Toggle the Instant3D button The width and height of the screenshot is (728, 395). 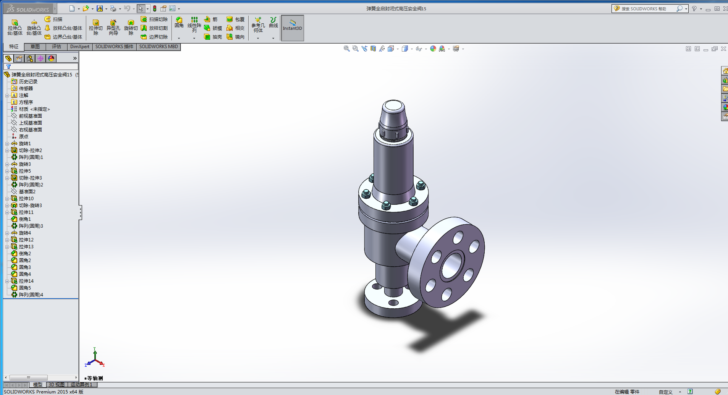[x=292, y=28]
